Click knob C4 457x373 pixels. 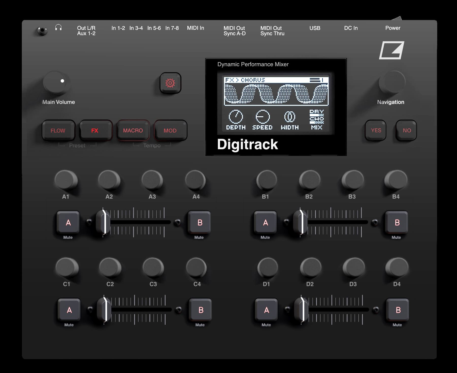click(x=196, y=267)
